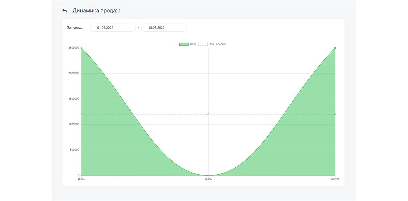Open the start date field 01.06.2022

113,28
